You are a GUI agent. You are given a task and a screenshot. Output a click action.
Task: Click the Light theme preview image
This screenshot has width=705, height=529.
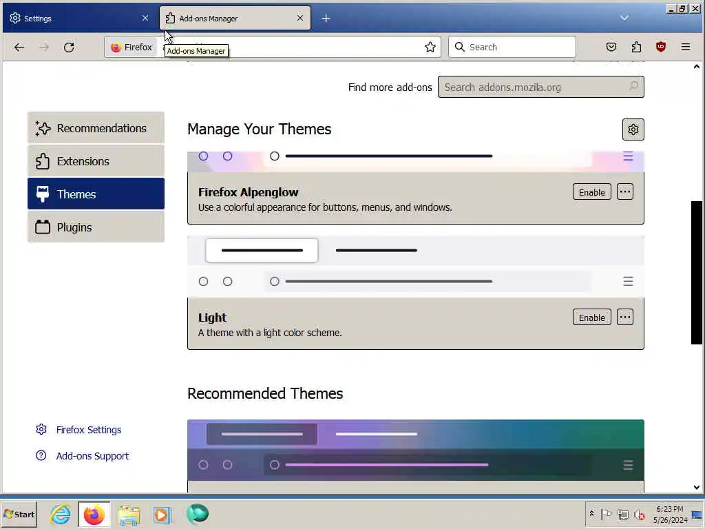point(415,267)
